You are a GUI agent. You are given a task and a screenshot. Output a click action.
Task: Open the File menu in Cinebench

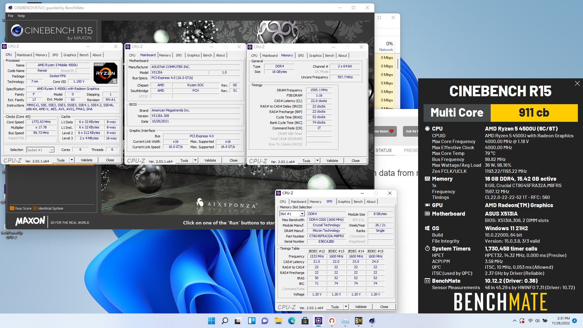(11, 16)
